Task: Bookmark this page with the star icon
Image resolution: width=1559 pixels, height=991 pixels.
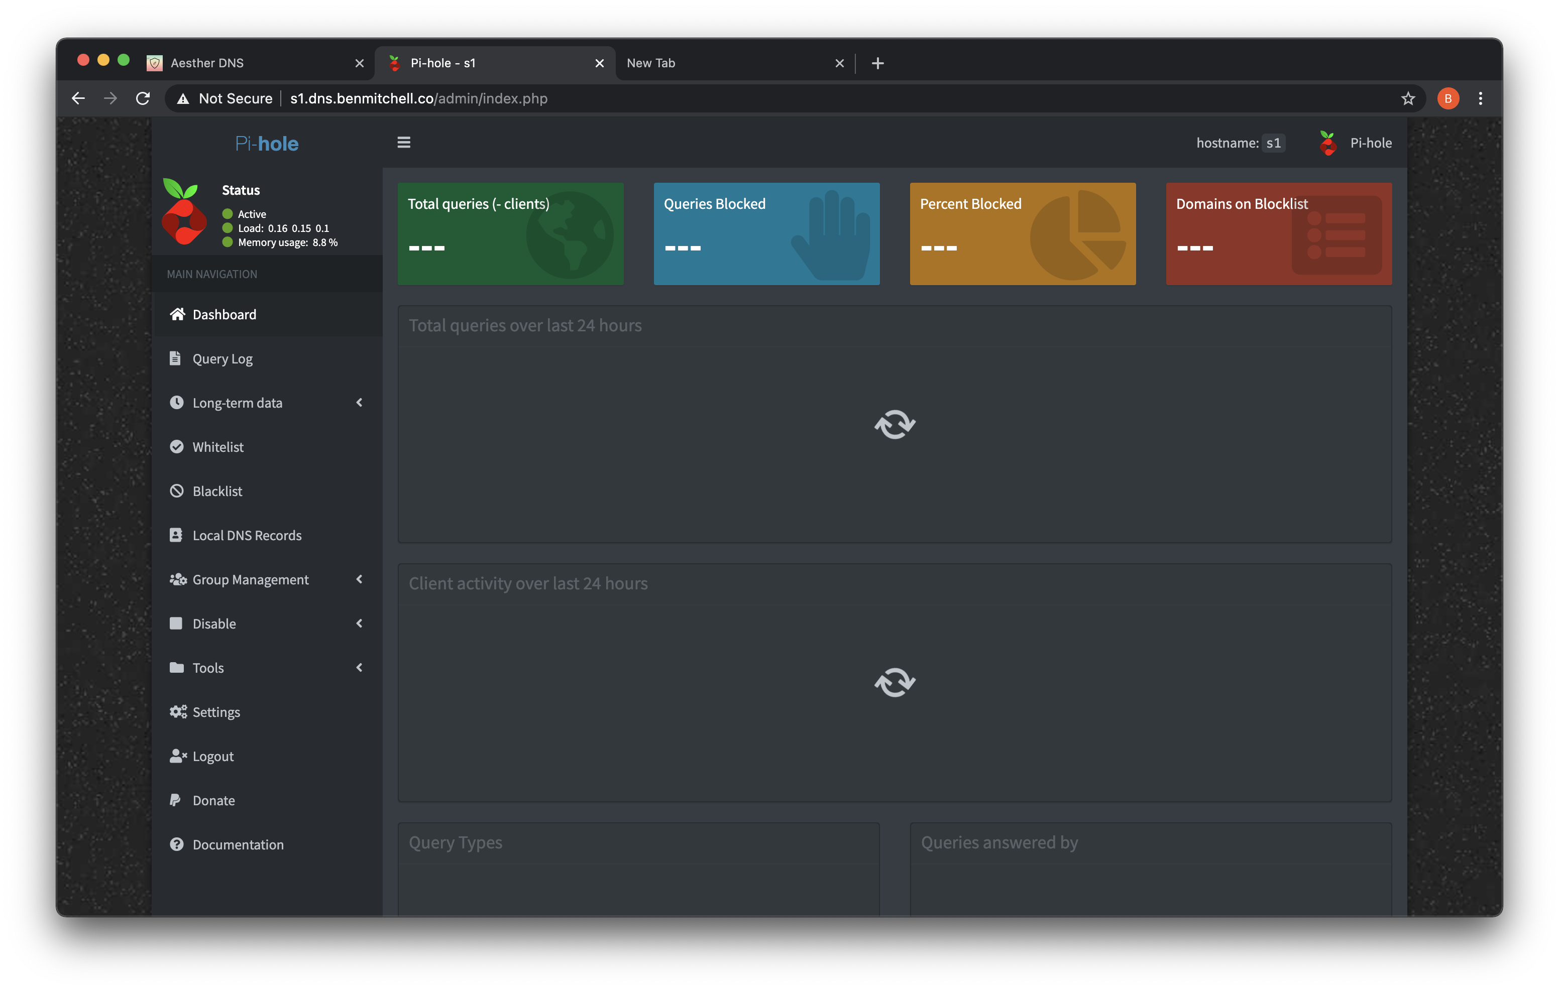Action: (x=1408, y=98)
